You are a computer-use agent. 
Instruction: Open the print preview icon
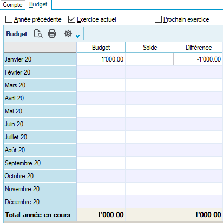(38, 33)
